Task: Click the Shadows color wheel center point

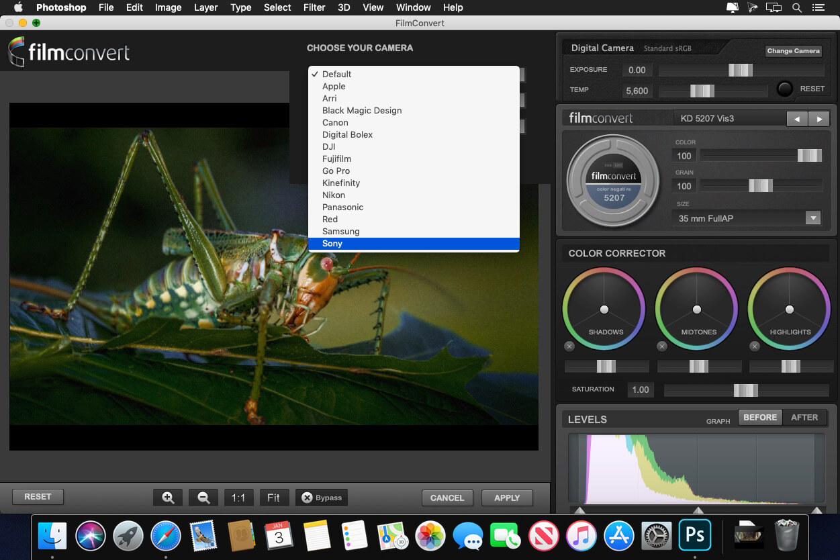Action: (x=604, y=310)
